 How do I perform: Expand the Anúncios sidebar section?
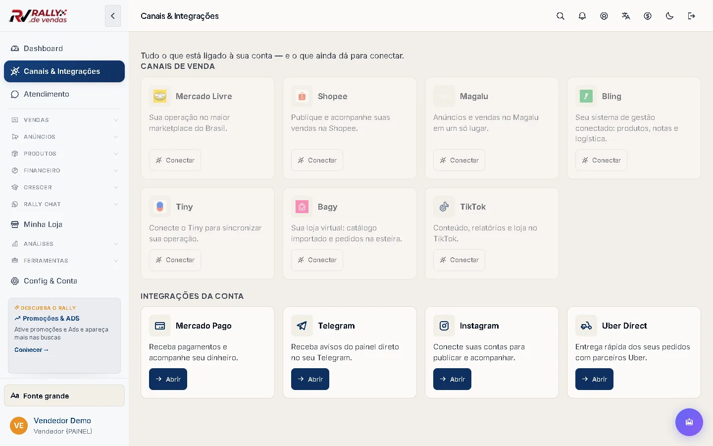pos(64,137)
